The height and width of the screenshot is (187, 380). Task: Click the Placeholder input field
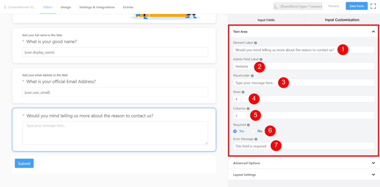point(304,83)
